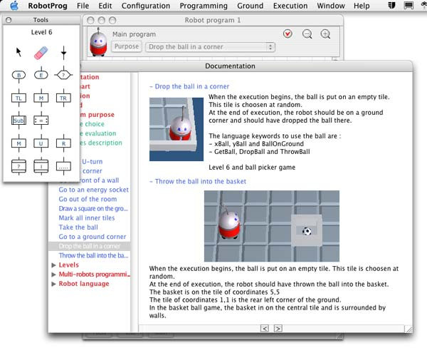Select the arrow pointer tool
This screenshot has height=348, width=427.
pos(19,52)
